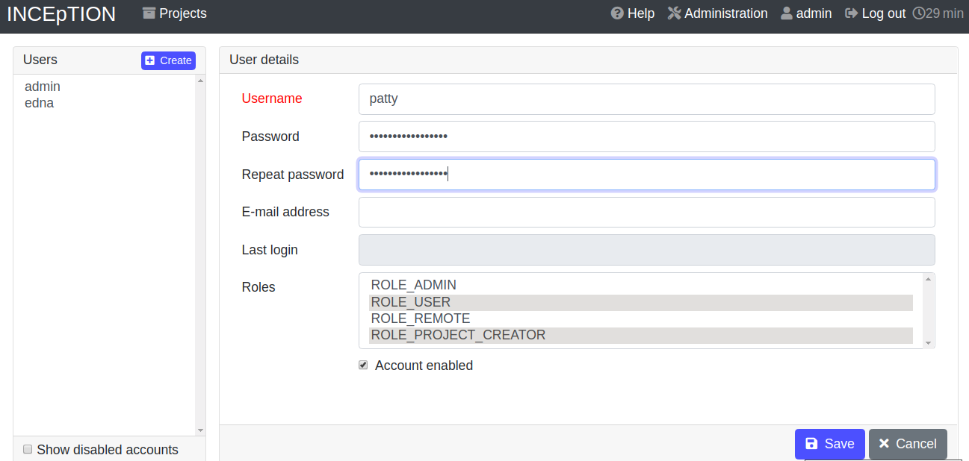Screen dimensions: 969x461
Task: Click the Log out arrow icon
Action: click(851, 13)
